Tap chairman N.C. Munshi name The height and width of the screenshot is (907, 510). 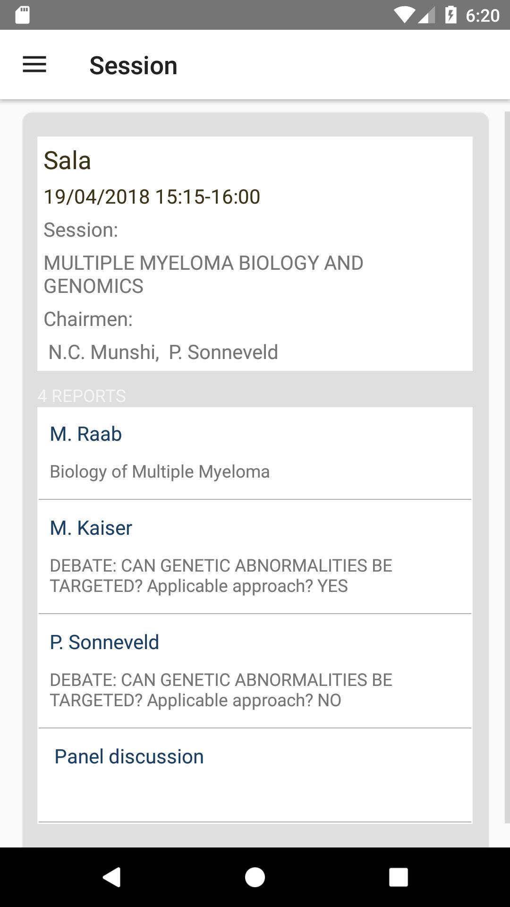[x=103, y=352]
